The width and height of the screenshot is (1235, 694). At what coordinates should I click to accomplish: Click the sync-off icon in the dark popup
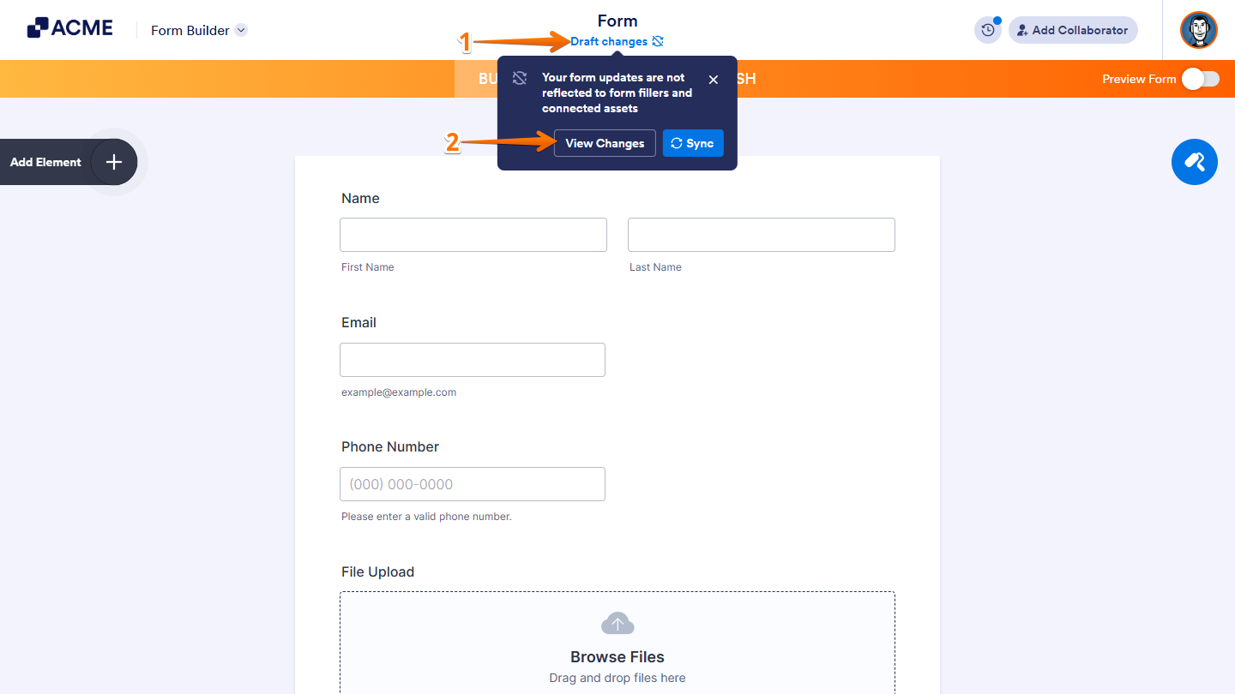click(519, 77)
